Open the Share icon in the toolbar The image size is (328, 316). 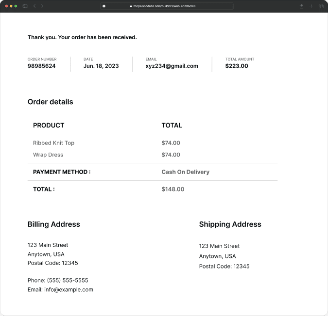click(x=302, y=6)
